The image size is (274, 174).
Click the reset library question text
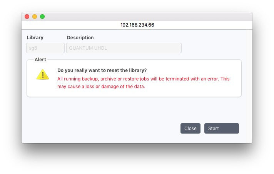point(102,70)
